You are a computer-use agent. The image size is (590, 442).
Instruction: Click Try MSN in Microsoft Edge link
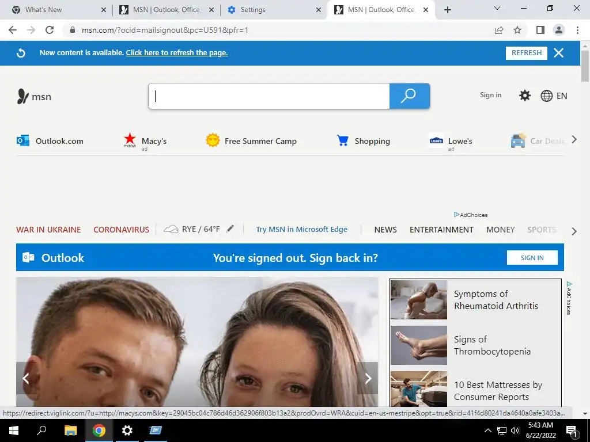(x=301, y=229)
